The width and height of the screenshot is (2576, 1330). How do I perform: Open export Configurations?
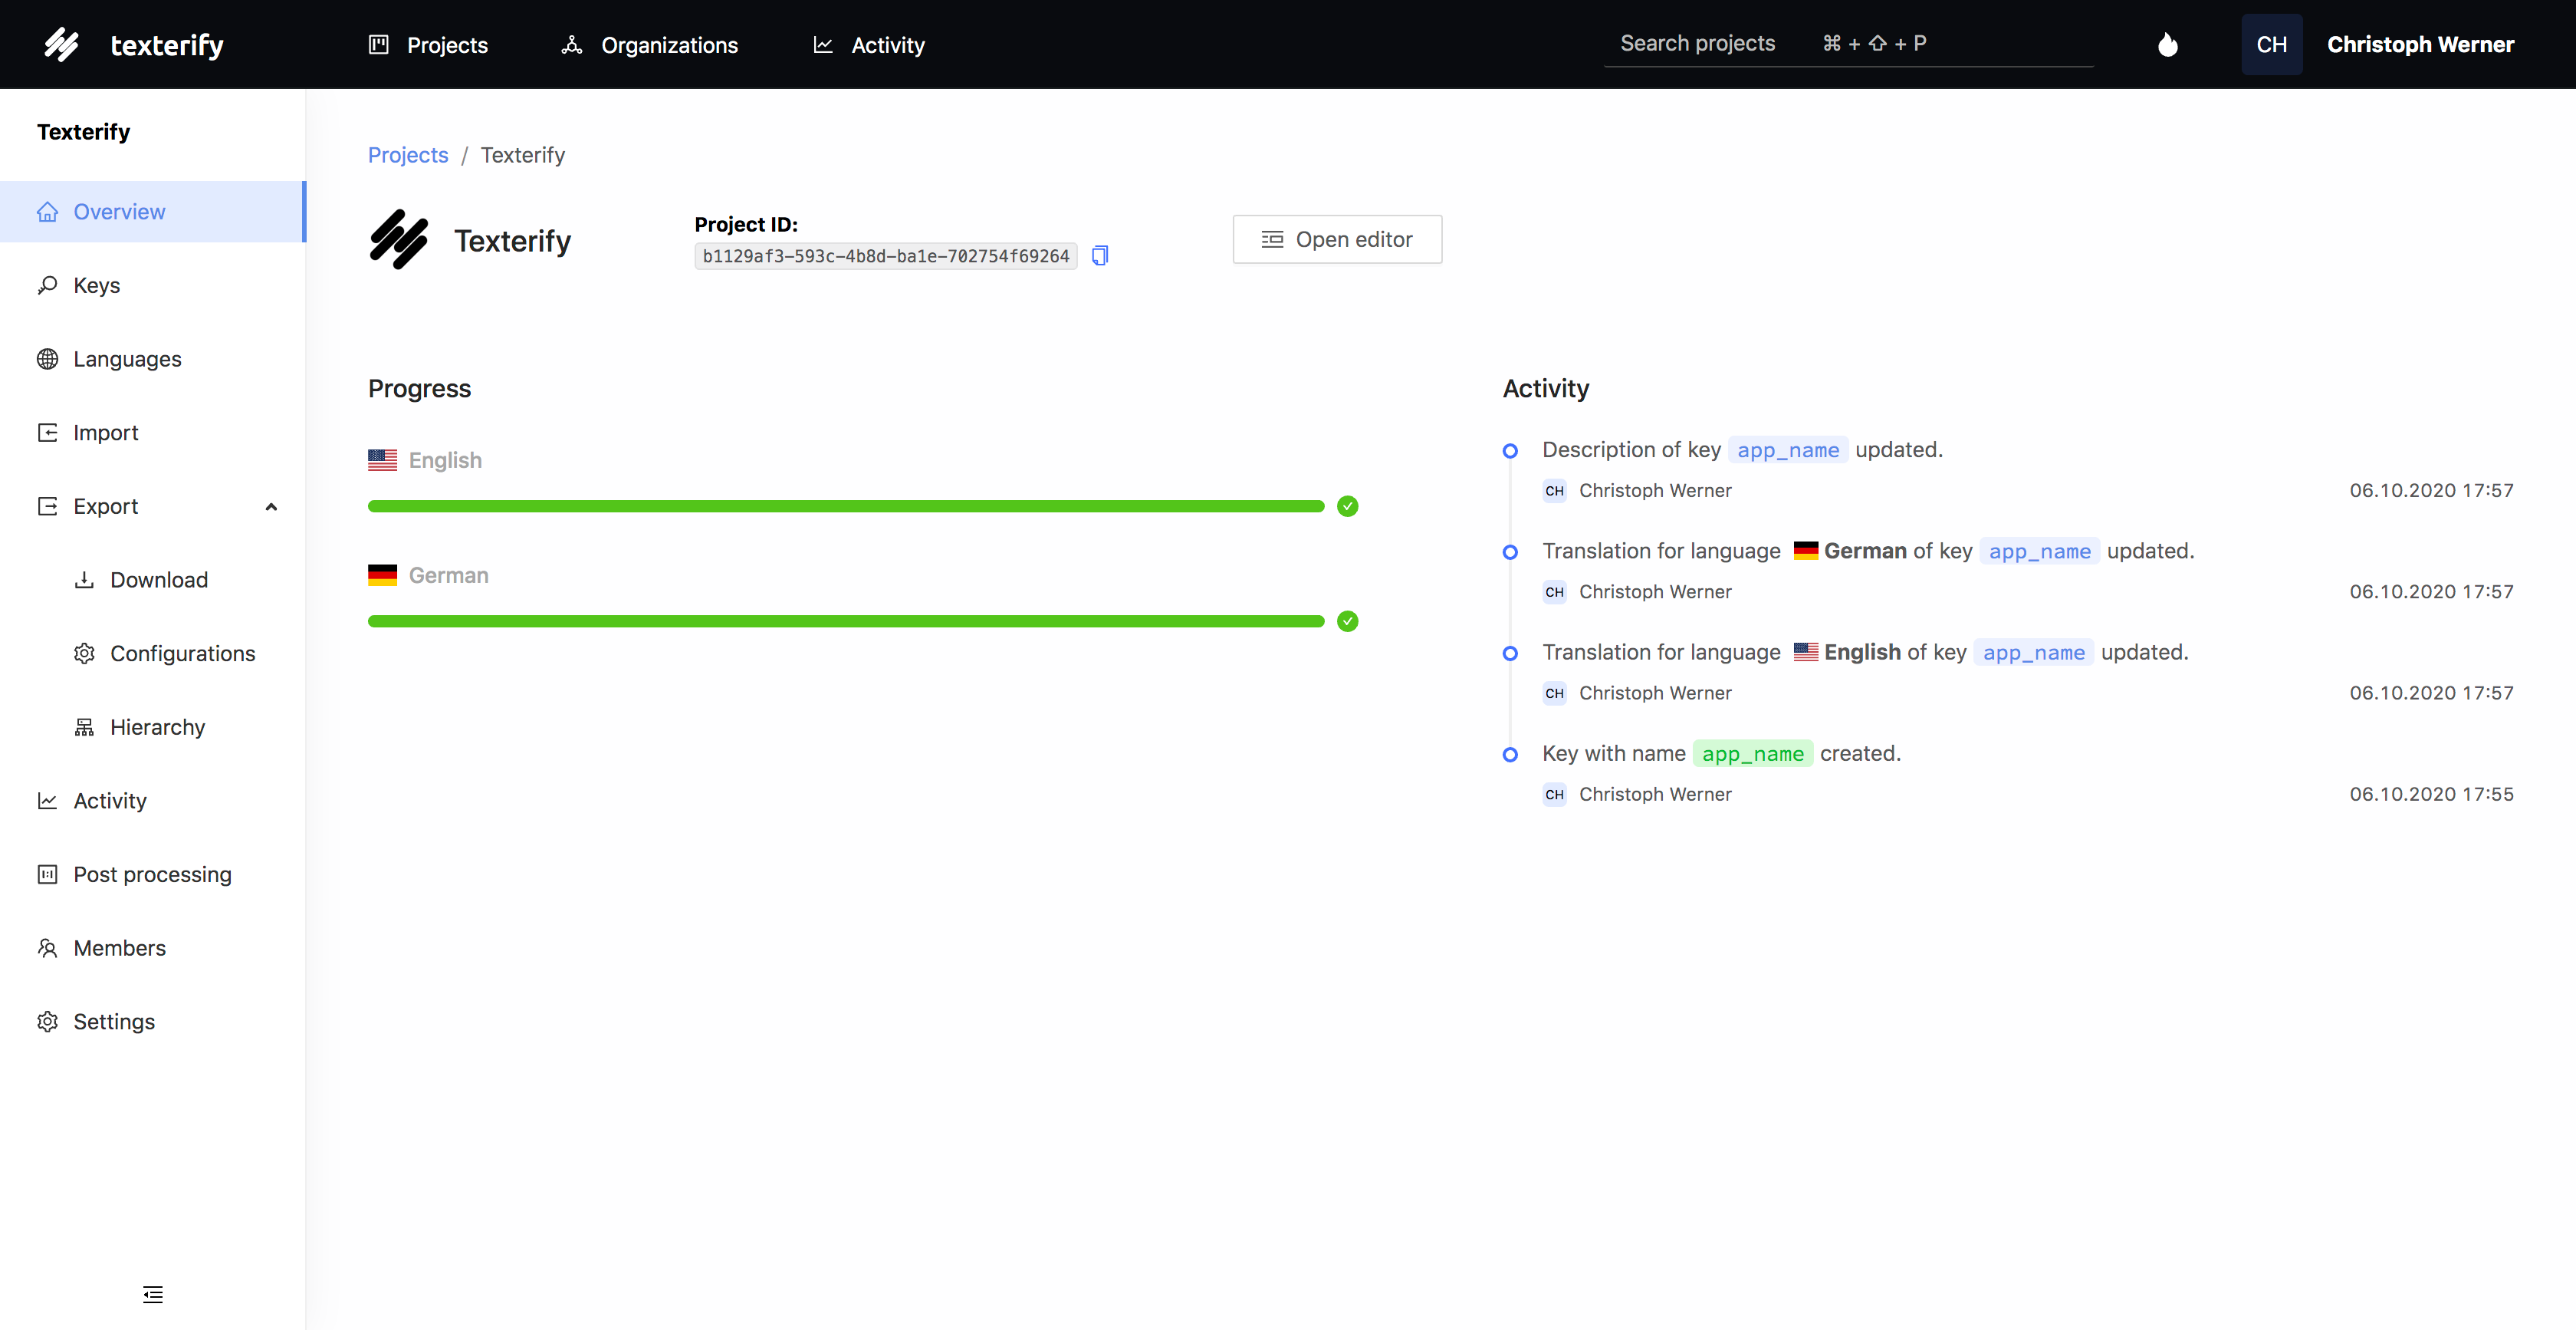[x=182, y=653]
